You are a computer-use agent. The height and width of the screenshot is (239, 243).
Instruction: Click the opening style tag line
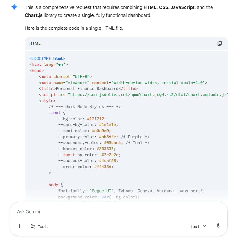pos(47,101)
